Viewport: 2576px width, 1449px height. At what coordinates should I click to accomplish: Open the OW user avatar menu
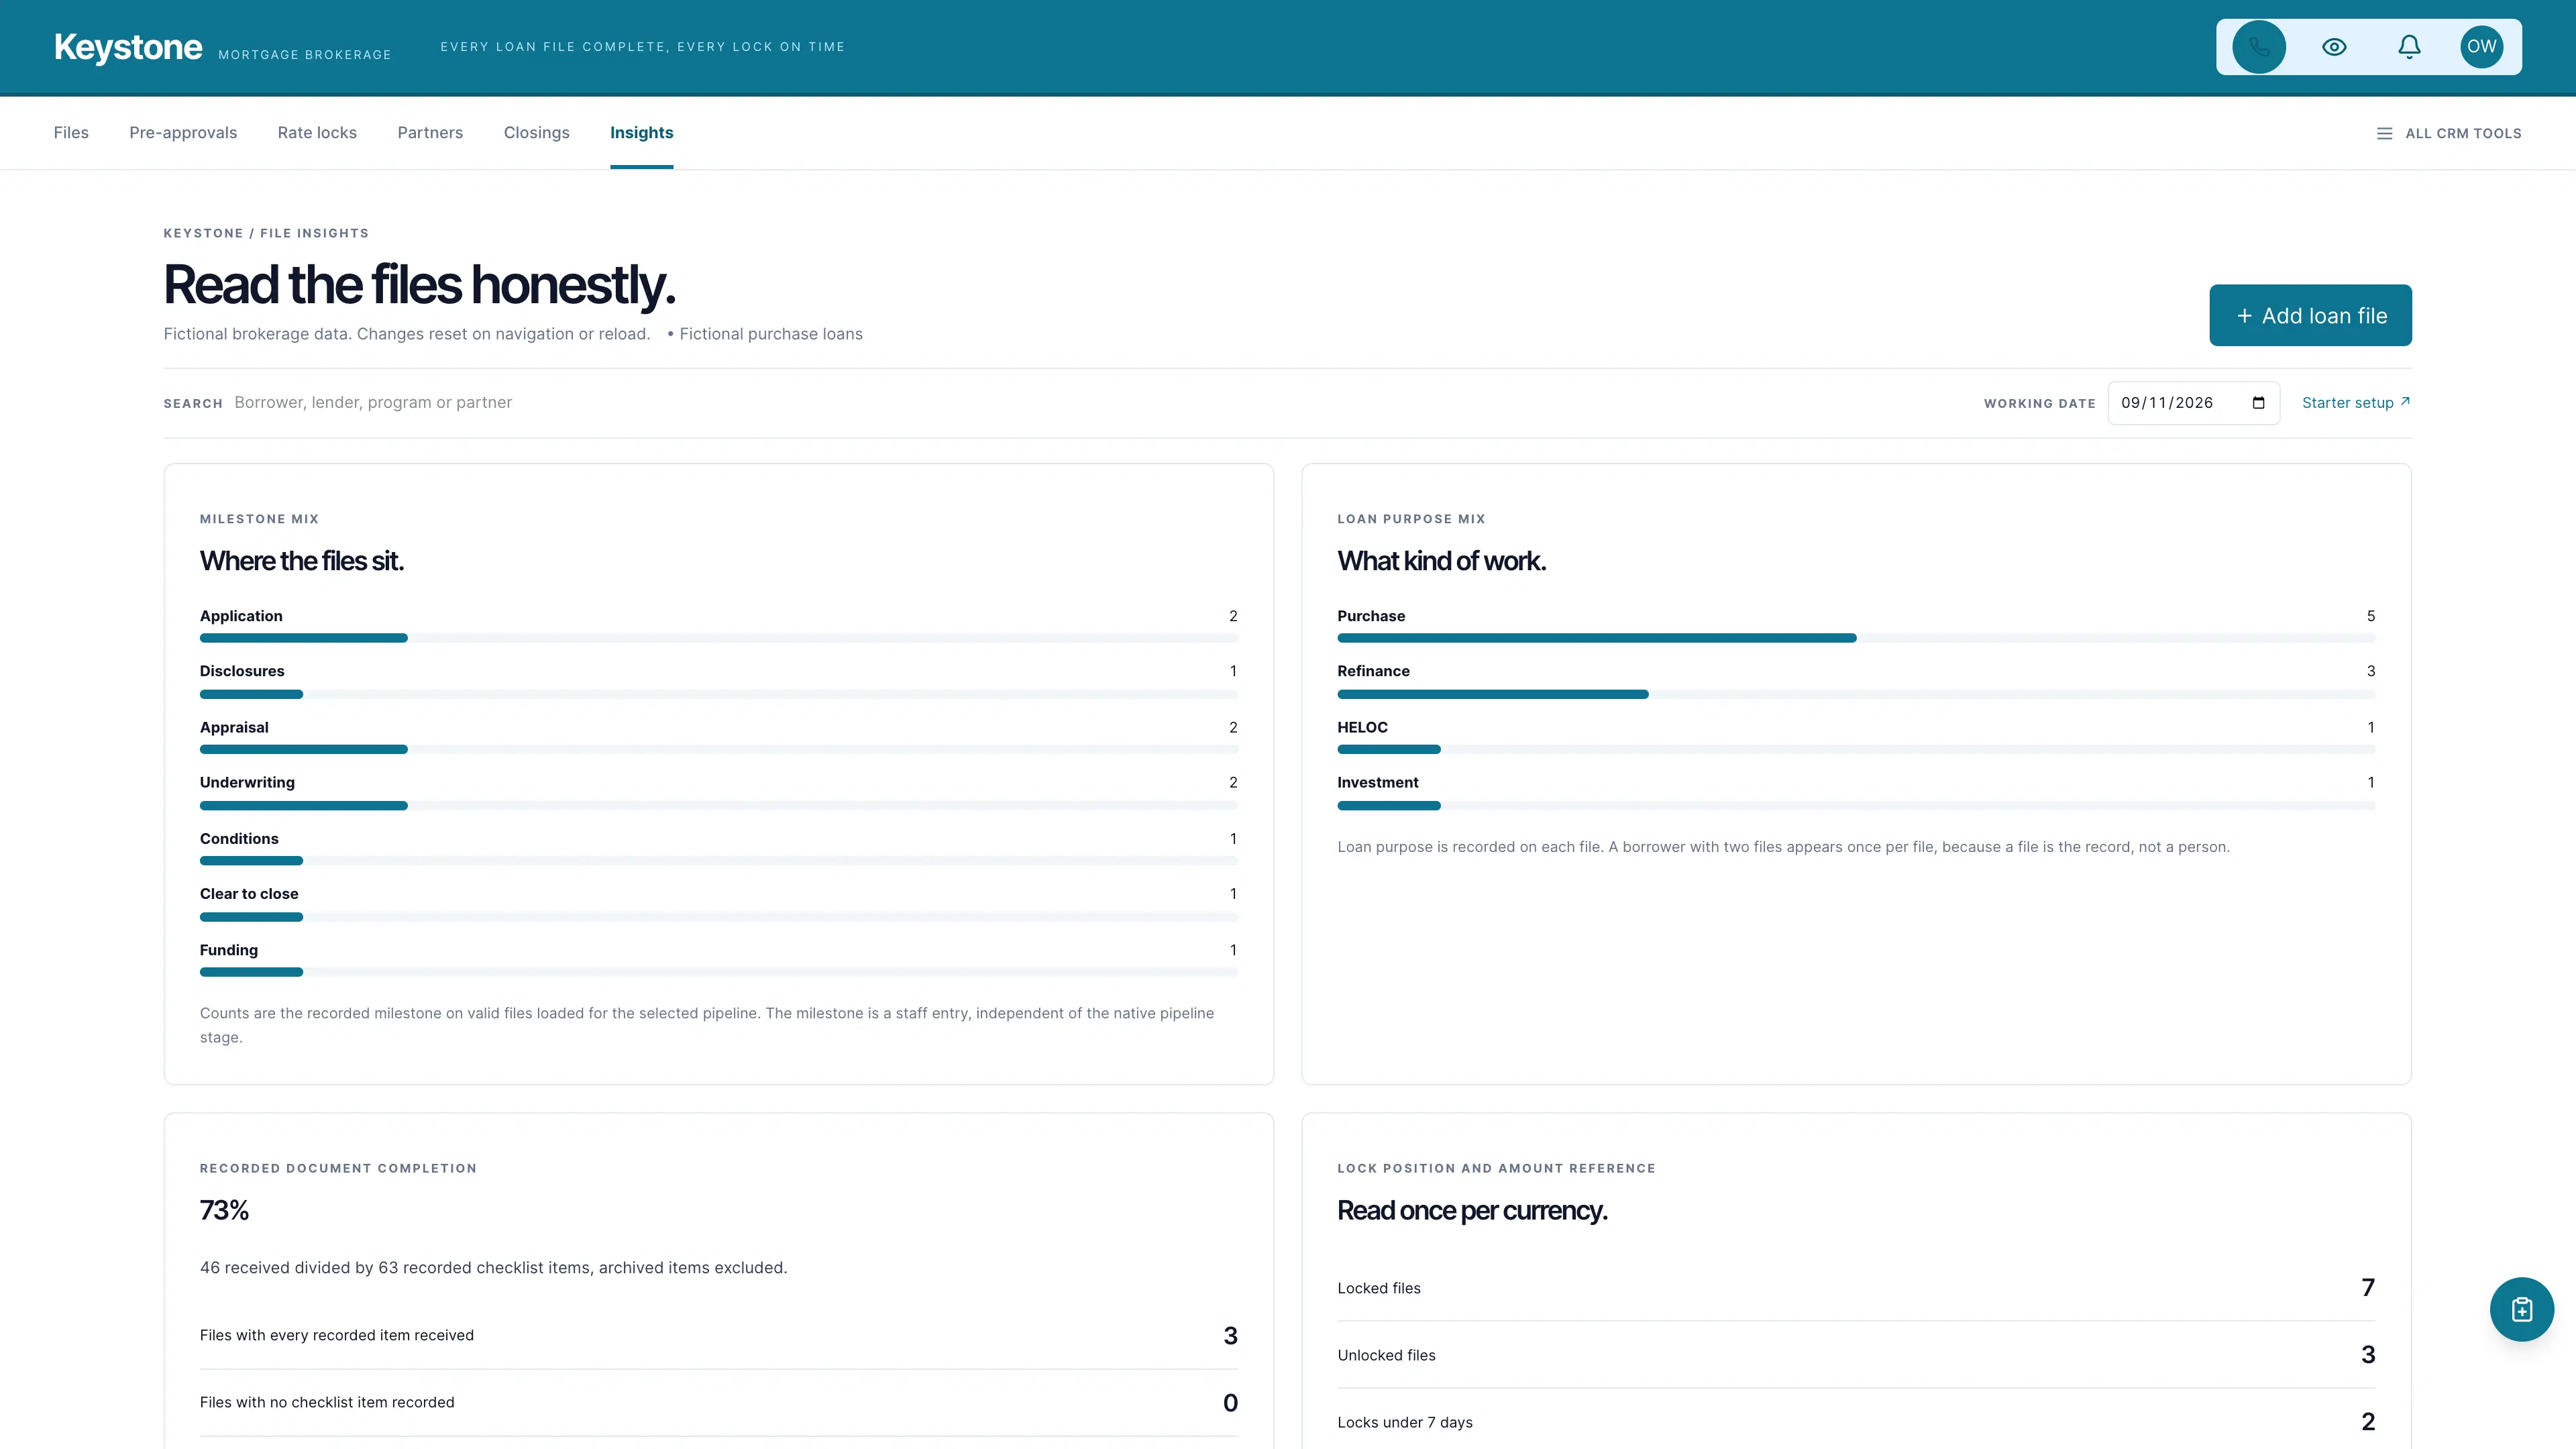point(2481,47)
